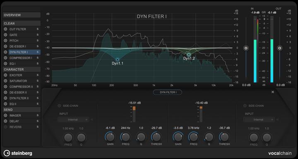Toggle the COMPRESSOR I power button
Viewport: 298px width, 159px height.
[x=5, y=58]
